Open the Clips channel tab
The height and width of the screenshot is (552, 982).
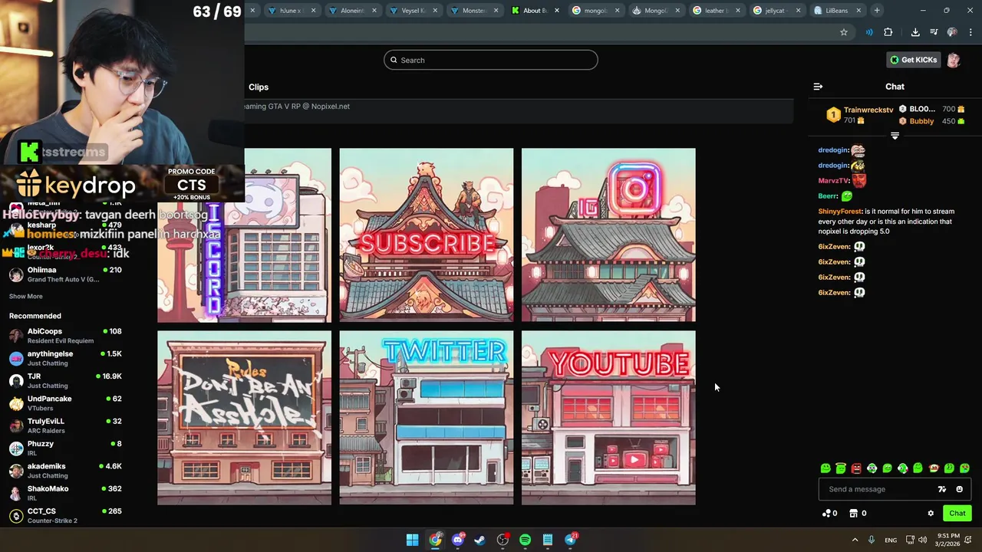259,87
